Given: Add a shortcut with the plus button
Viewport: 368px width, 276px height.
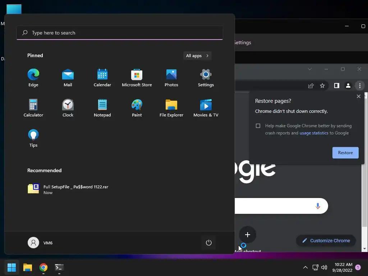Looking at the screenshot, I should pyautogui.click(x=247, y=234).
